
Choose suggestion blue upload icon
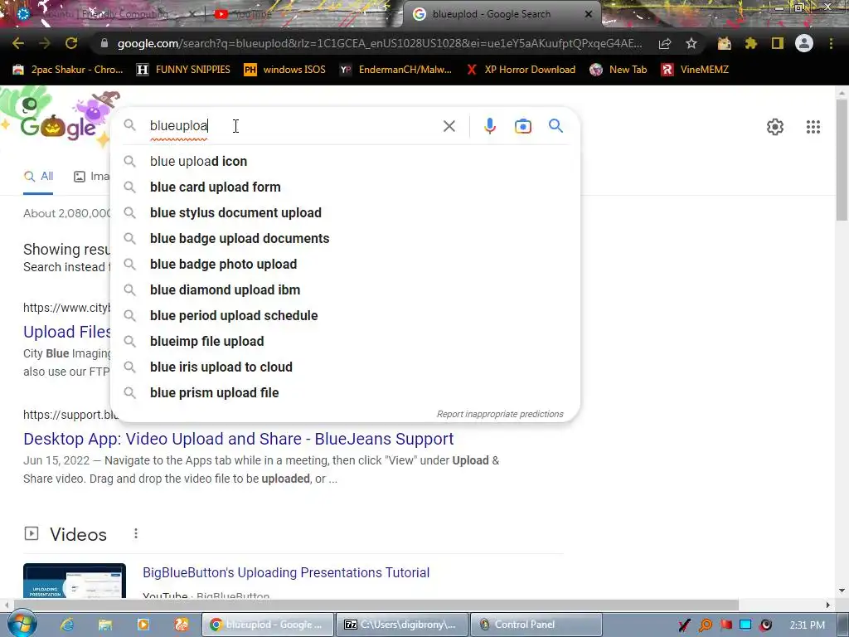point(345,162)
